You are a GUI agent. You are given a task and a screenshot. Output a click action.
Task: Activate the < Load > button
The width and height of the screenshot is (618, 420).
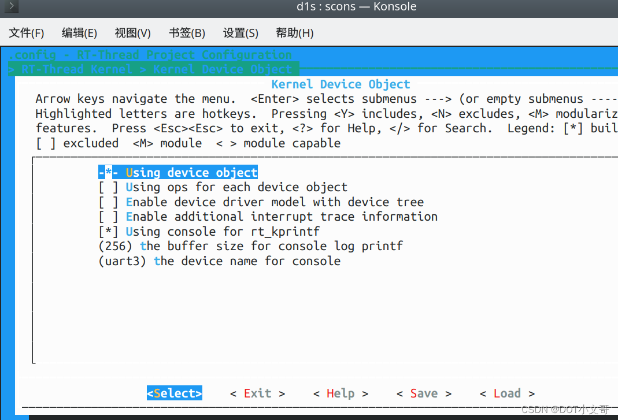pos(507,393)
